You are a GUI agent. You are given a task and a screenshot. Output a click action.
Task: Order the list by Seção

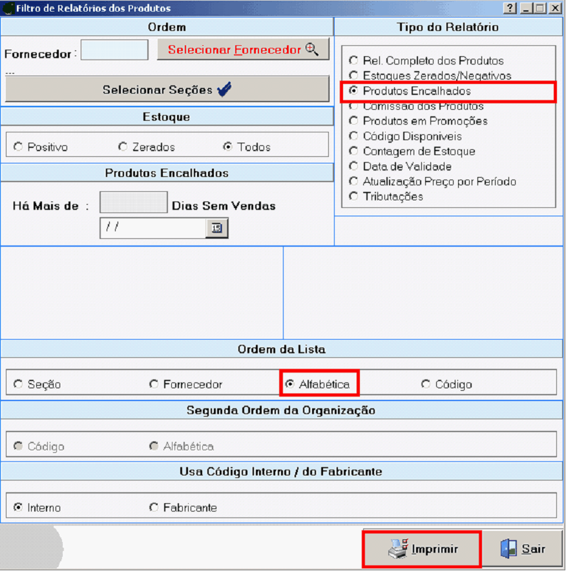pyautogui.click(x=18, y=384)
